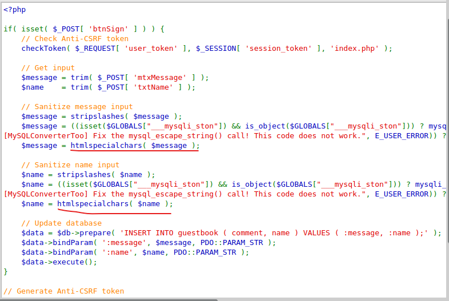Click the '// Generate Anti-CSRF token' comment
Screen dimensions: 449x301
pos(64,291)
